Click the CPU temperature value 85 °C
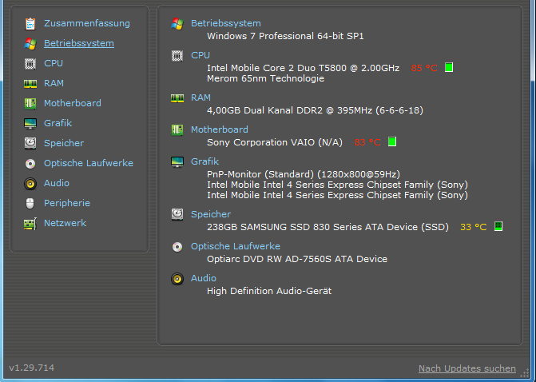This screenshot has width=536, height=382. point(424,68)
